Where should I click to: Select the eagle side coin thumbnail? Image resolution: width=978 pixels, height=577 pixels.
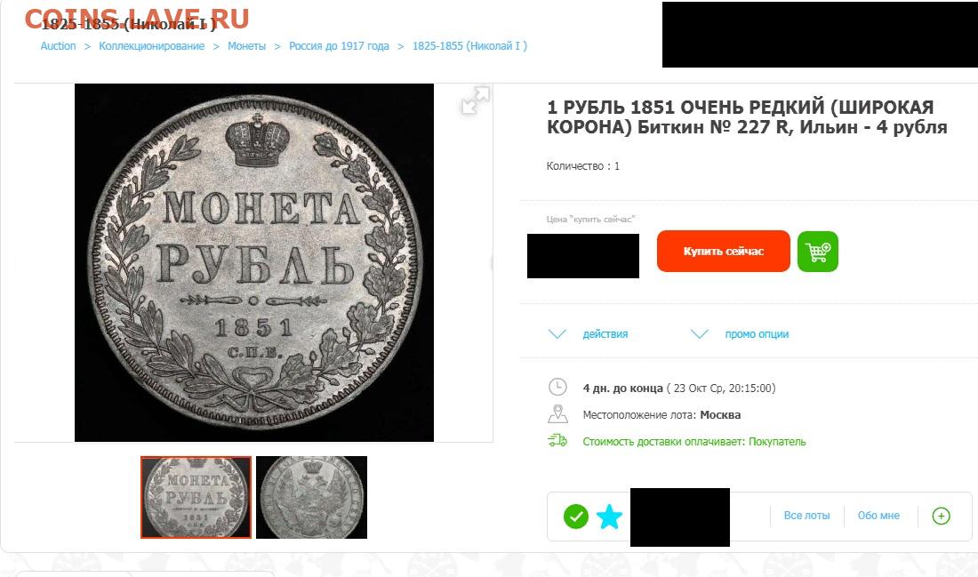click(x=311, y=497)
